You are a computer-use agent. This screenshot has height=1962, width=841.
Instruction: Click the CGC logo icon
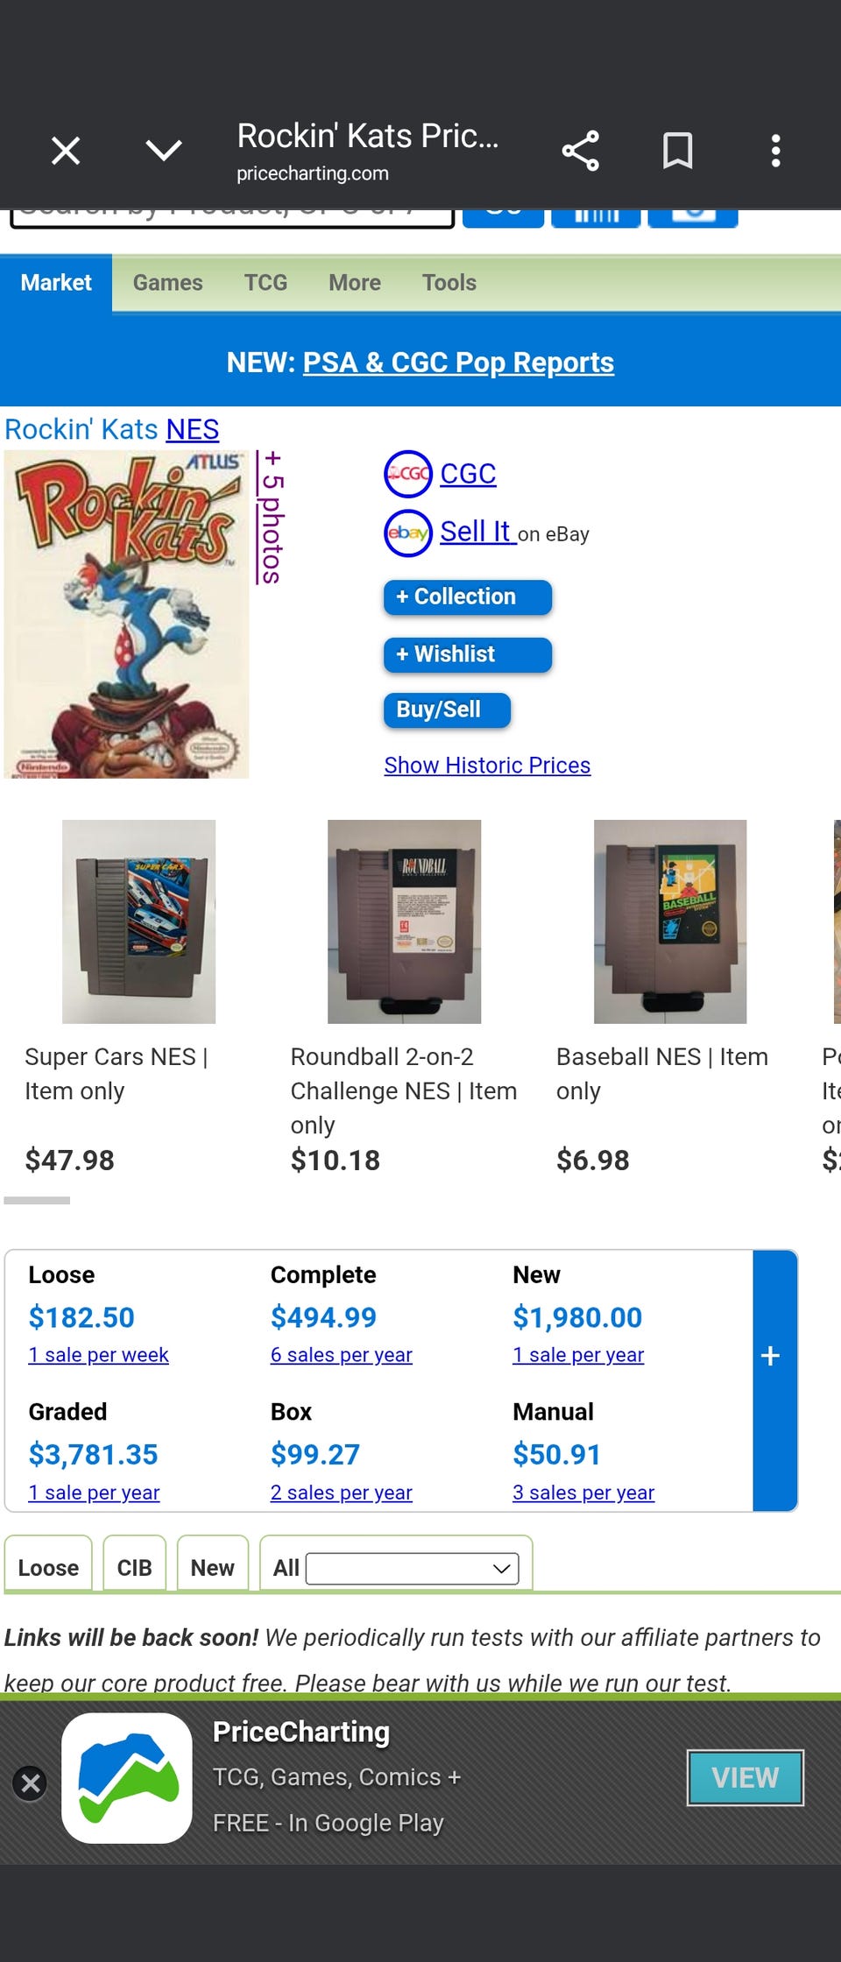(408, 474)
